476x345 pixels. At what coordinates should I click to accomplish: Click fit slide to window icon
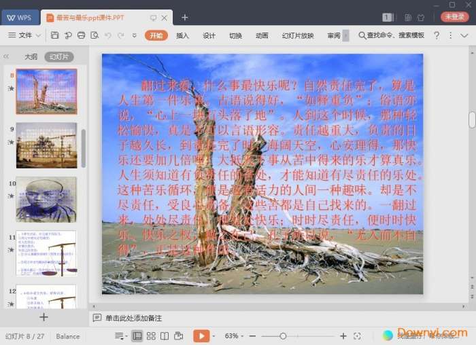pyautogui.click(x=357, y=336)
